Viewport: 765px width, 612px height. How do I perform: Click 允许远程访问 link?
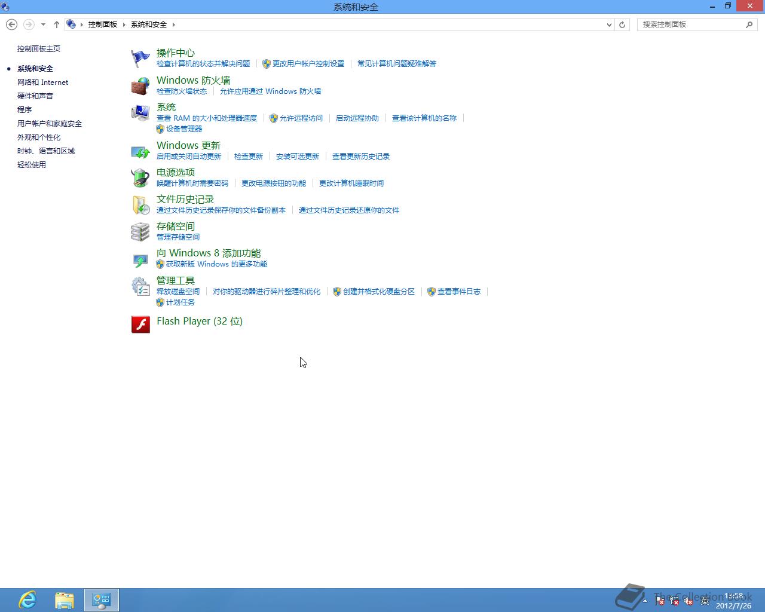pyautogui.click(x=301, y=118)
